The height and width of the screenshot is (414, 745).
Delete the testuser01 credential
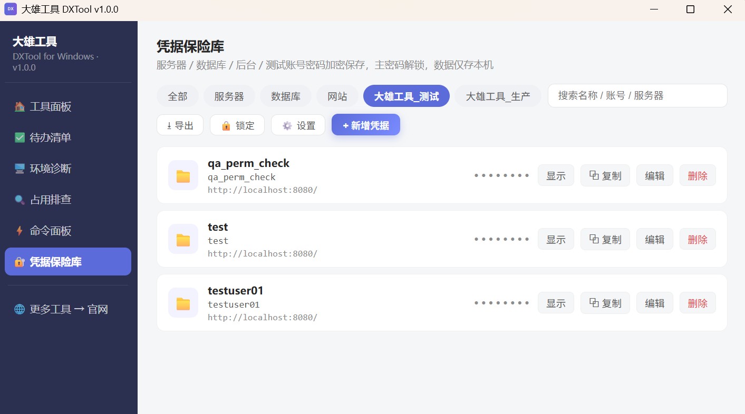point(698,303)
